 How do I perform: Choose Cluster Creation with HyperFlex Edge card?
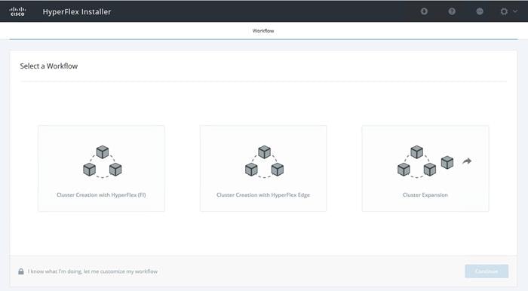click(x=263, y=169)
